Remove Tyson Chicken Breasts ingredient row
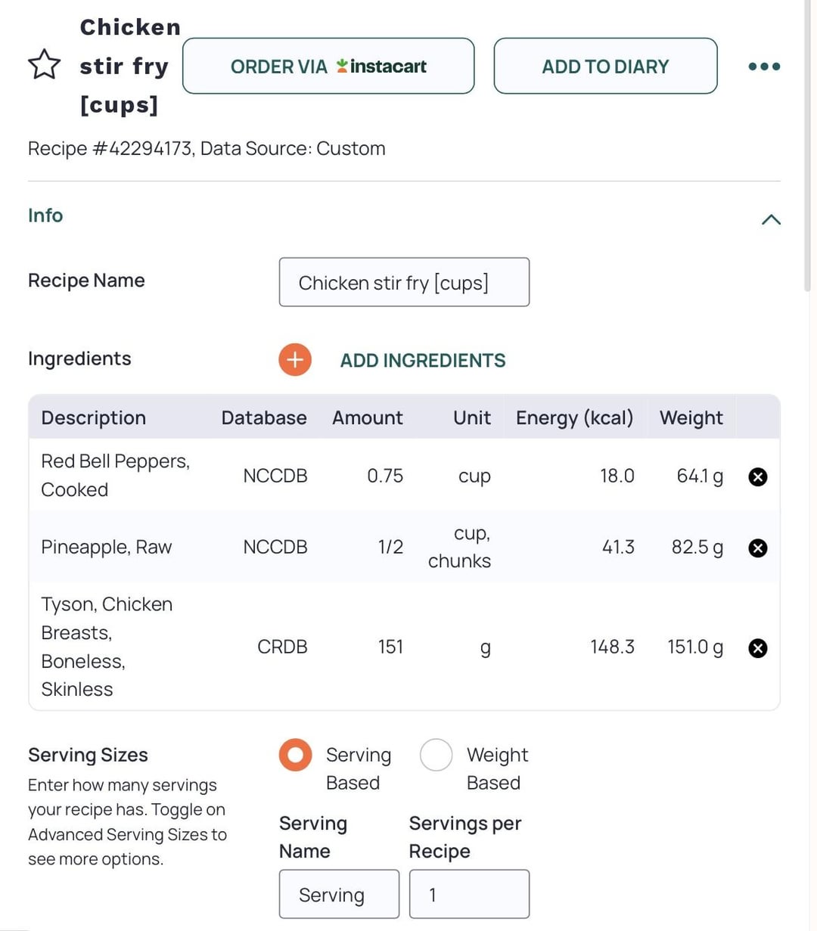Viewport: 817px width, 931px height. 757,647
